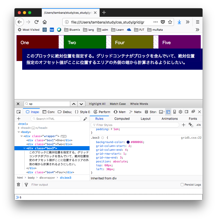Switch to the Debugger devtools tab

[x=65, y=112]
